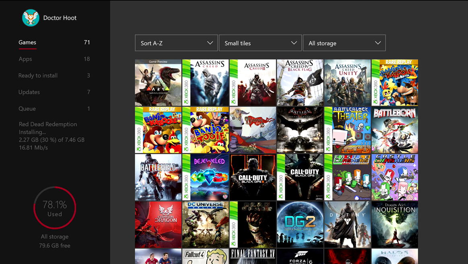Open Batman Arkham Knight
Image resolution: width=468 pixels, height=264 pixels.
(x=300, y=130)
